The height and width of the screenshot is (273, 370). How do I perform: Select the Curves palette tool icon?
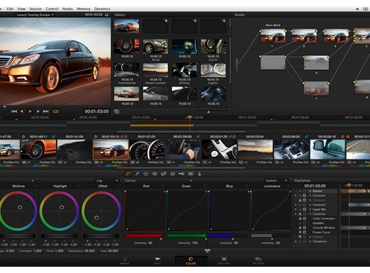[128, 174]
